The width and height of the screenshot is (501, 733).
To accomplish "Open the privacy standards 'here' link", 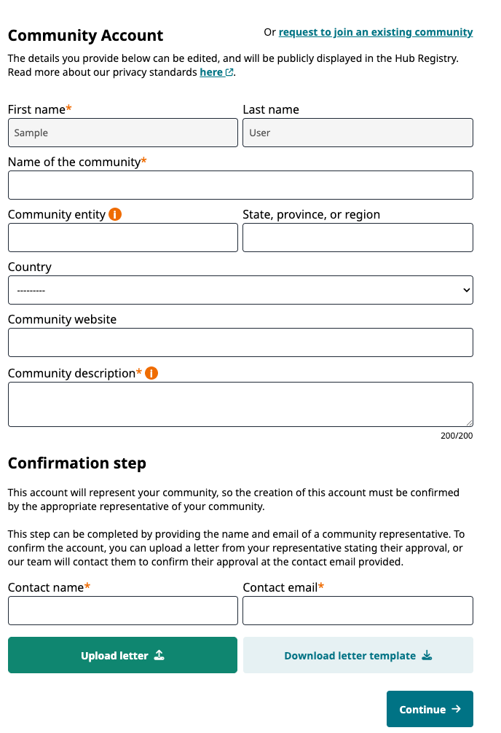I will click(x=211, y=73).
